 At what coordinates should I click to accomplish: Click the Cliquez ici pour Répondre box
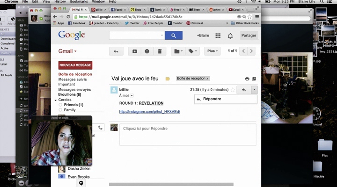click(188, 135)
